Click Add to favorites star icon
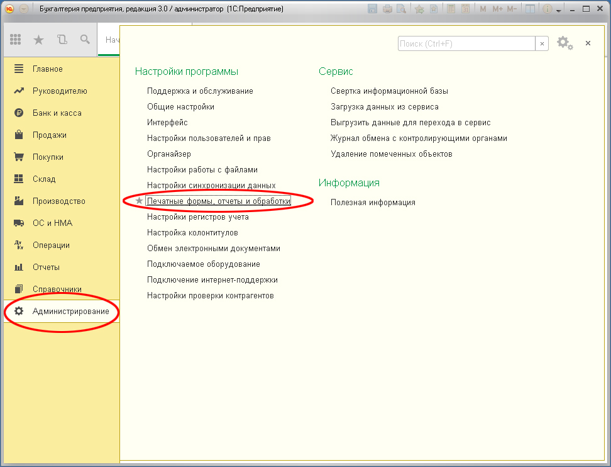Image resolution: width=611 pixels, height=467 pixels. click(x=419, y=9)
